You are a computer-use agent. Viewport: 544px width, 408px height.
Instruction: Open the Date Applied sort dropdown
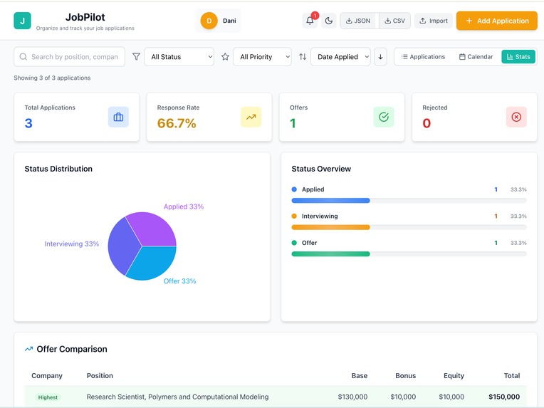click(340, 56)
